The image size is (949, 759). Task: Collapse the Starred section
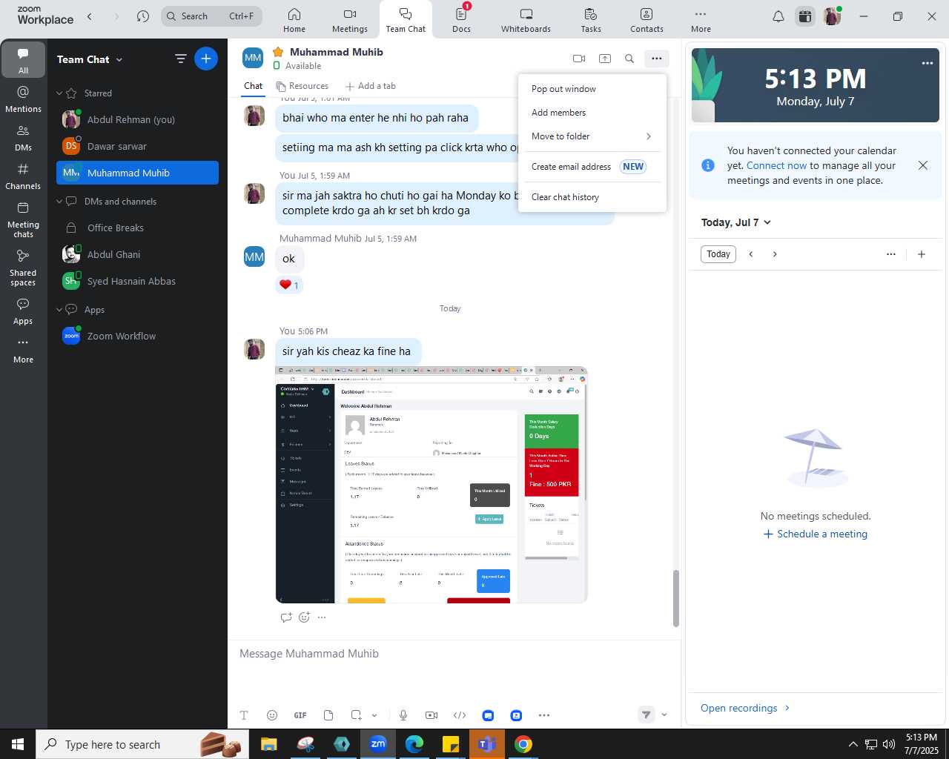pyautogui.click(x=59, y=93)
